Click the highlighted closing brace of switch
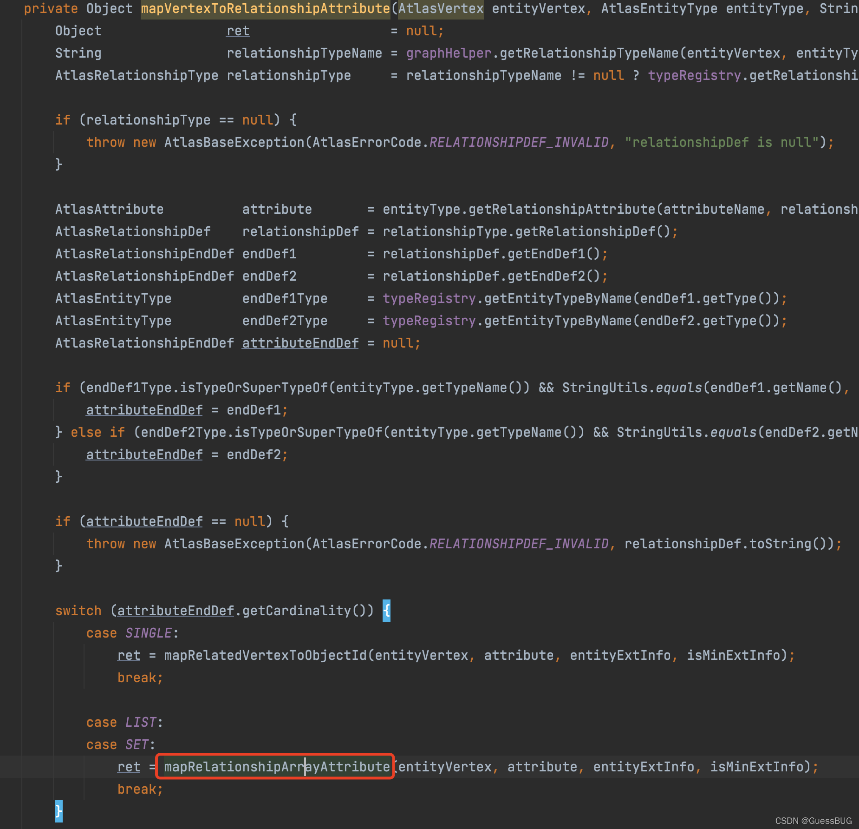Image resolution: width=859 pixels, height=829 pixels. click(x=59, y=811)
